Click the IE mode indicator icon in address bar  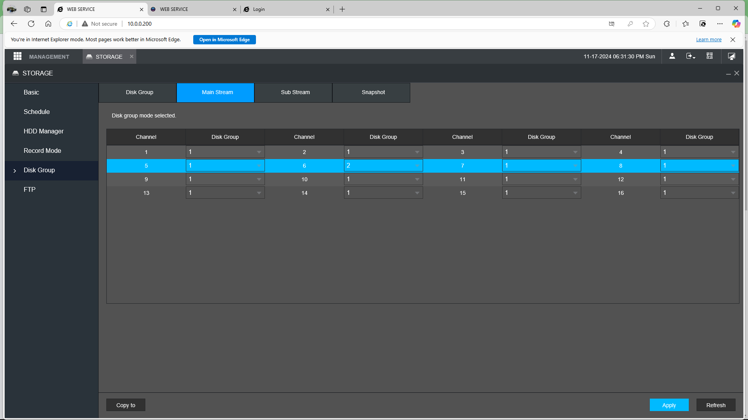[69, 24]
